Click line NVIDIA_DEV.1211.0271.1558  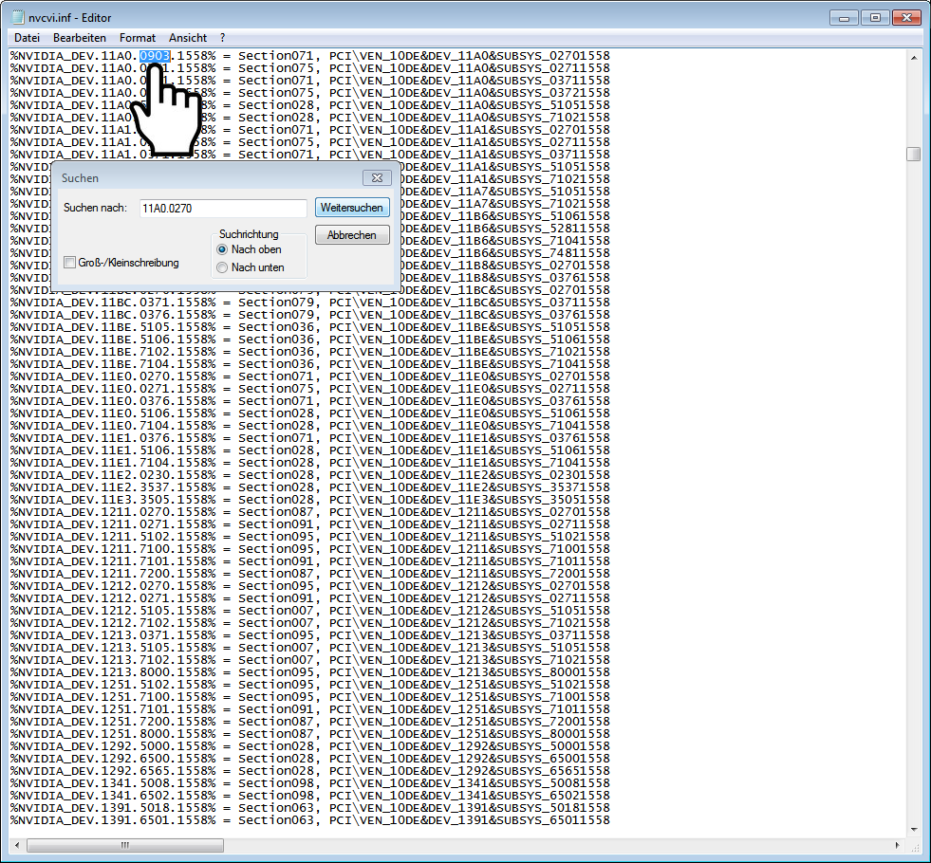[310, 524]
